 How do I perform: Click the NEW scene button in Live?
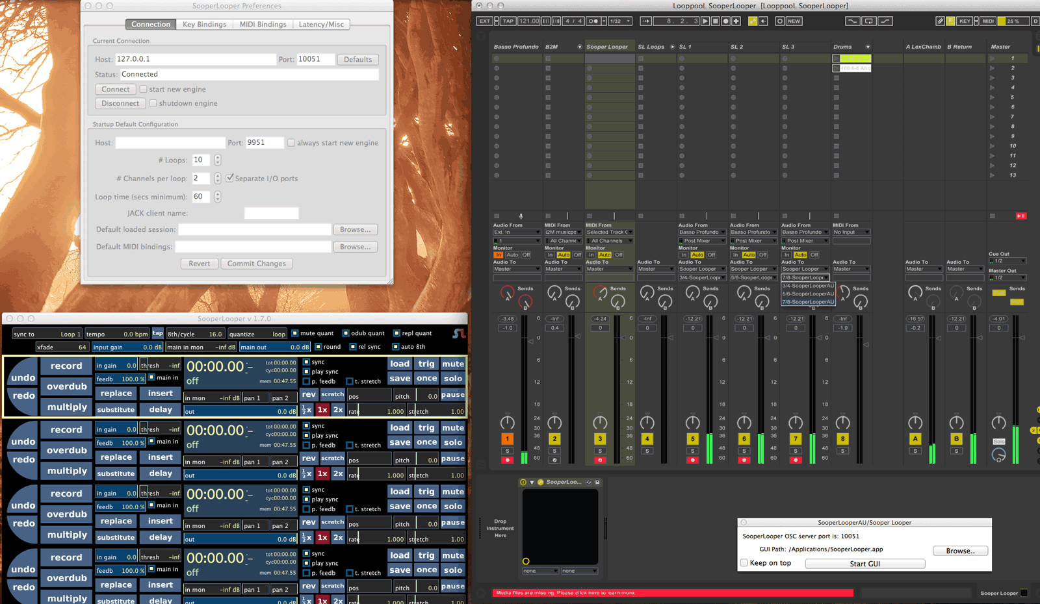794,21
